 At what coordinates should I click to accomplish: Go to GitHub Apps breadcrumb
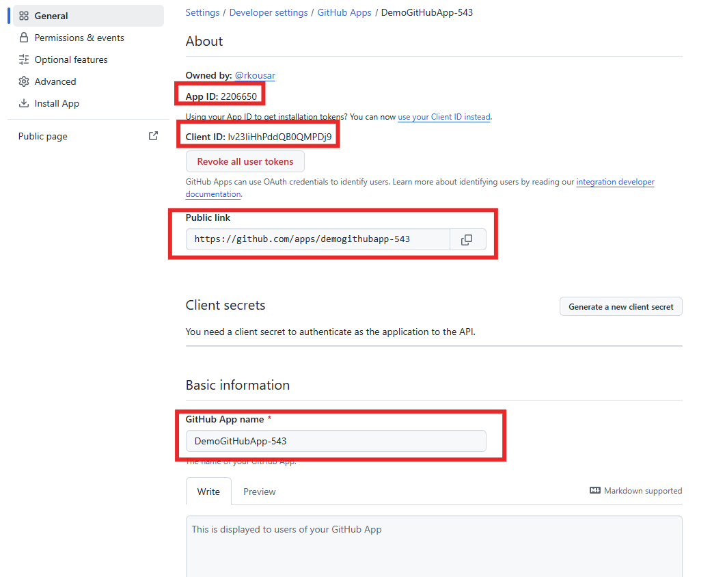click(x=344, y=12)
